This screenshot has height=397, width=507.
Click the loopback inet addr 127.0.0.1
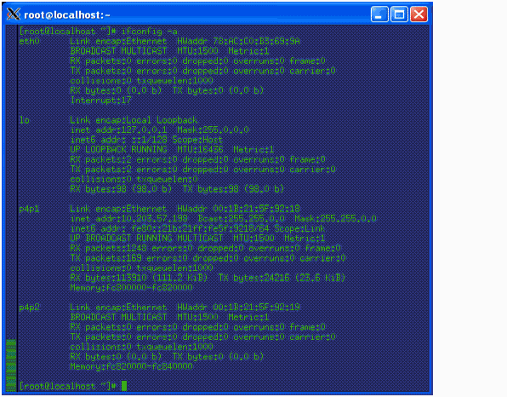tap(118, 129)
